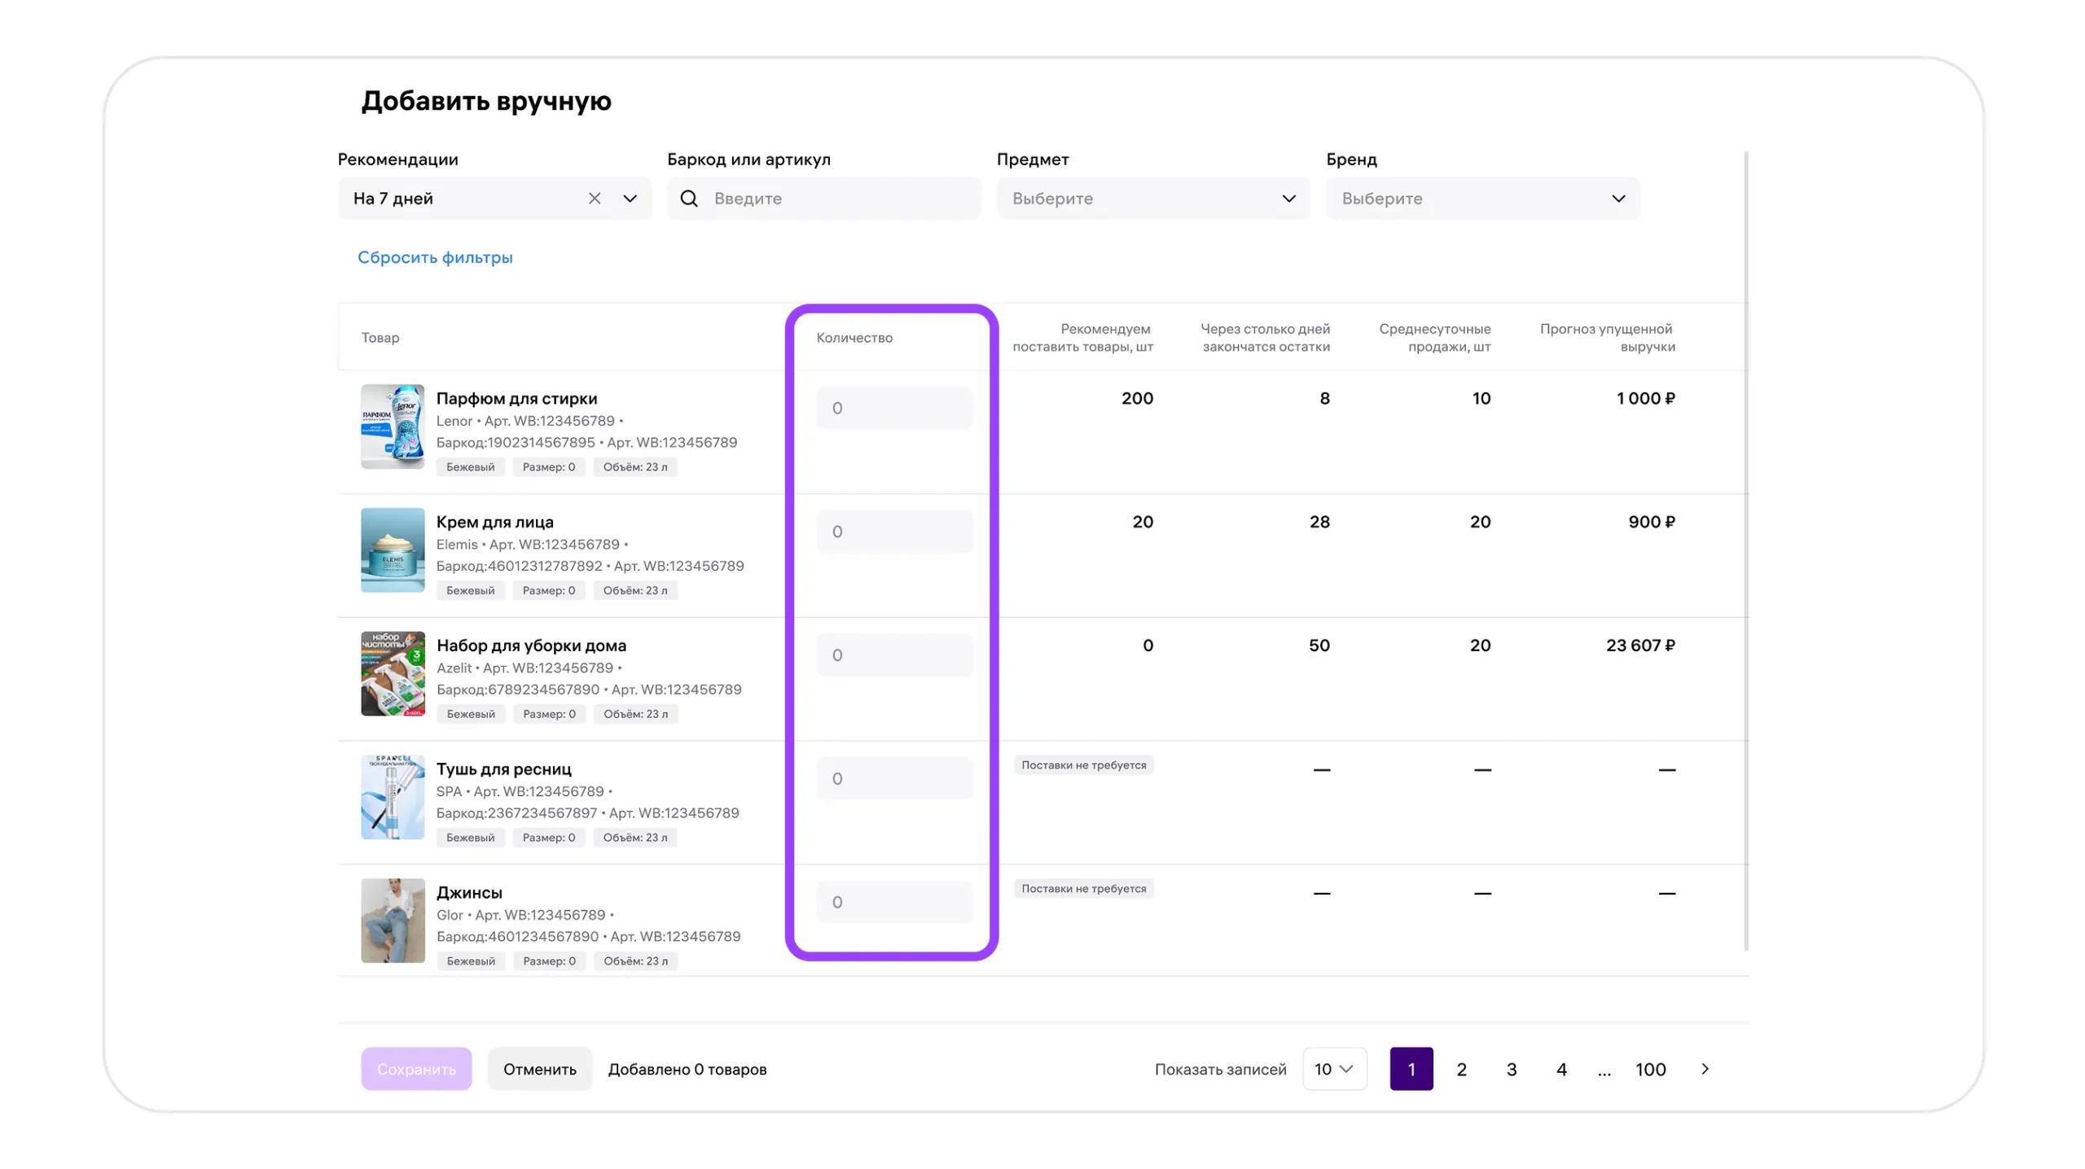Click the Парфюм для стирки product title
Screen dimensions: 2085x1169
point(516,399)
